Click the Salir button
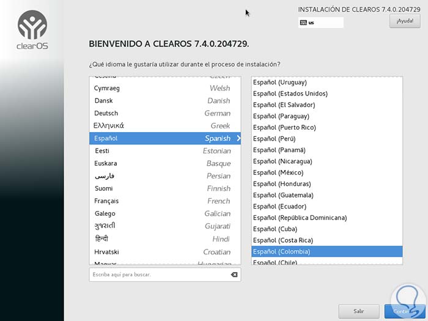 click(359, 311)
